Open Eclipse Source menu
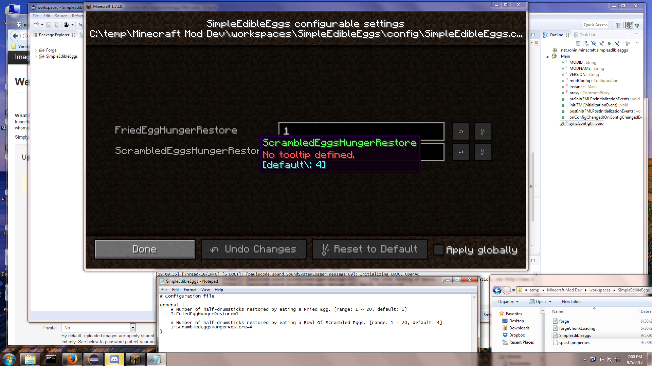The height and width of the screenshot is (366, 652). [61, 16]
